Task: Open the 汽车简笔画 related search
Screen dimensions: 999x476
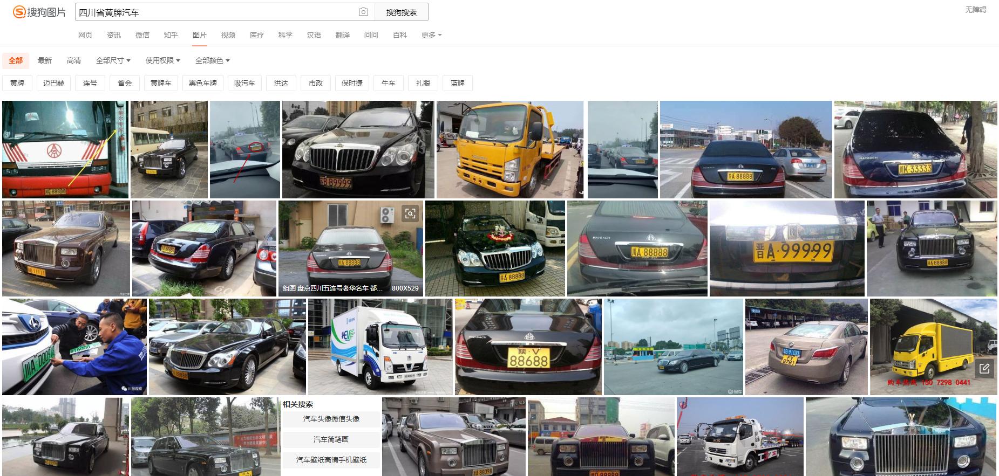Action: coord(331,439)
